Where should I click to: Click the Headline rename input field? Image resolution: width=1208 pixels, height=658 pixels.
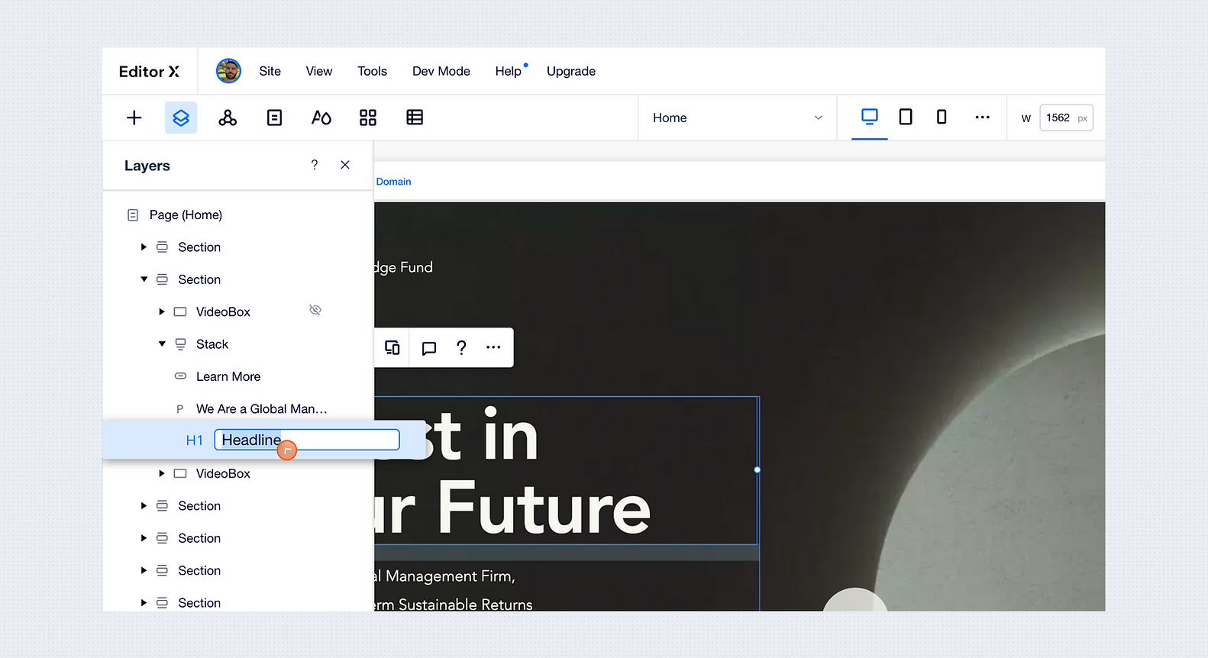pos(307,440)
